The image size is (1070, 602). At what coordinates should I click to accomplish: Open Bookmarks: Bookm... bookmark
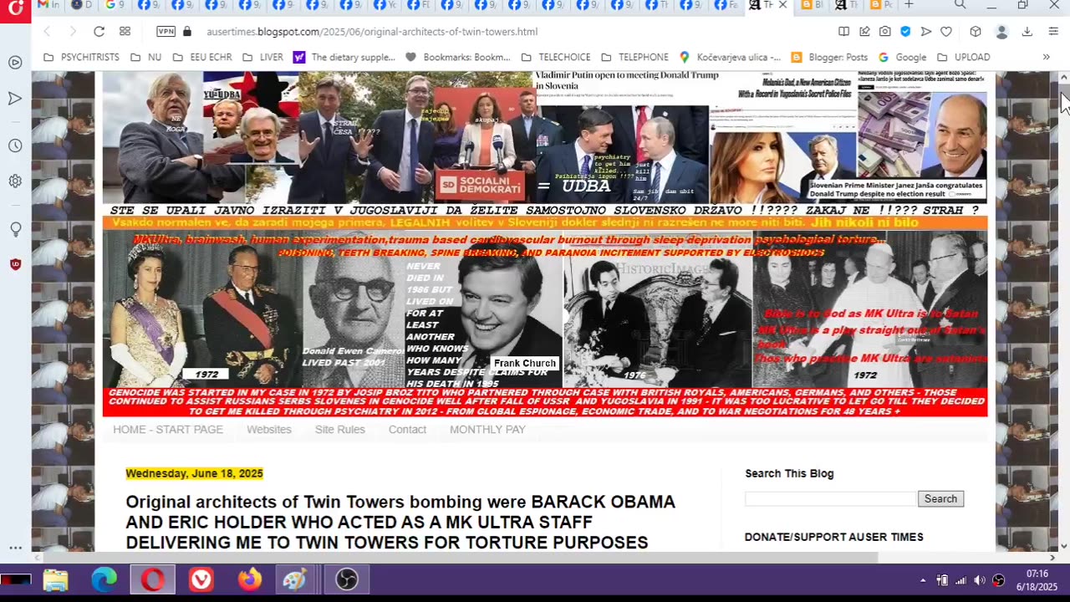tap(458, 57)
